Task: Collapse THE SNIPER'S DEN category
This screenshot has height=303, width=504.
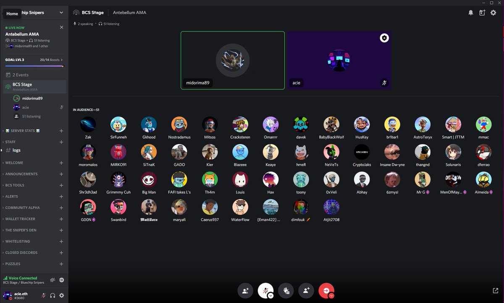Action: (x=21, y=230)
